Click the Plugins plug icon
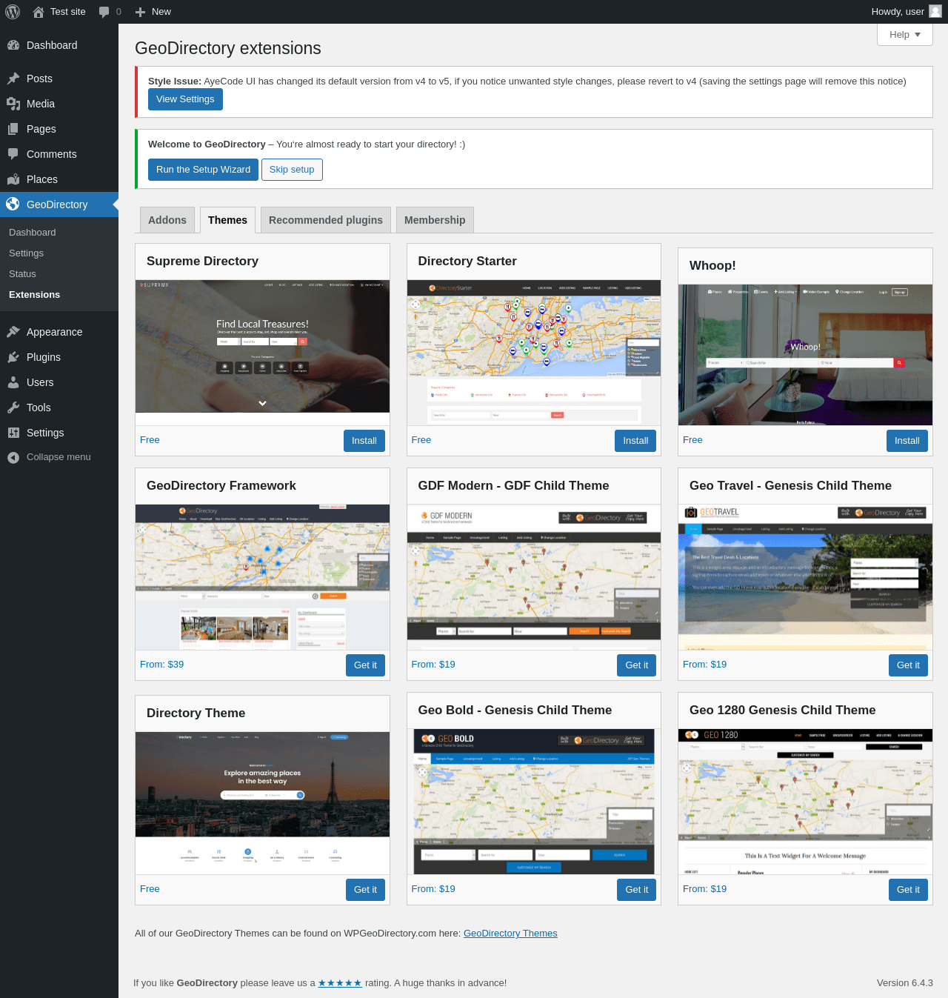948x998 pixels. point(13,357)
